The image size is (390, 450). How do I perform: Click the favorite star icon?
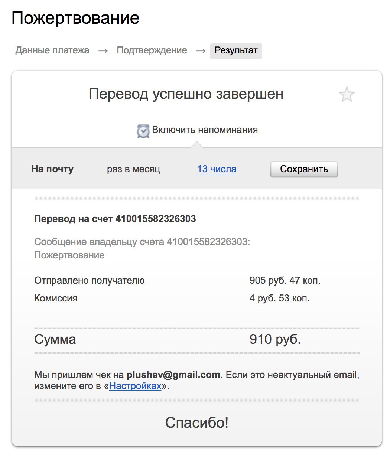tap(347, 95)
